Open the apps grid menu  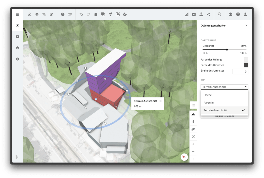coord(18,14)
